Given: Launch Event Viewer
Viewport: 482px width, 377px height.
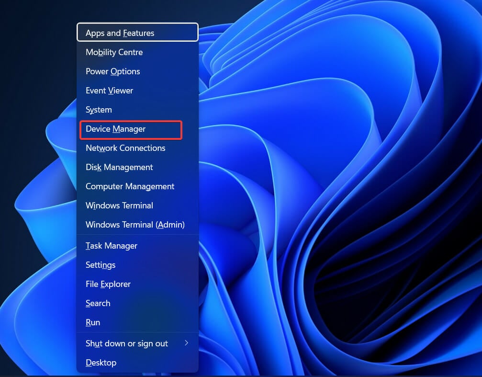Looking at the screenshot, I should 109,91.
